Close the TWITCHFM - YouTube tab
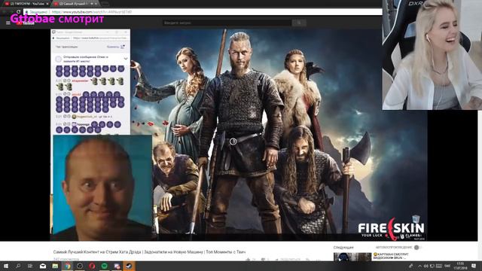 tap(47, 4)
